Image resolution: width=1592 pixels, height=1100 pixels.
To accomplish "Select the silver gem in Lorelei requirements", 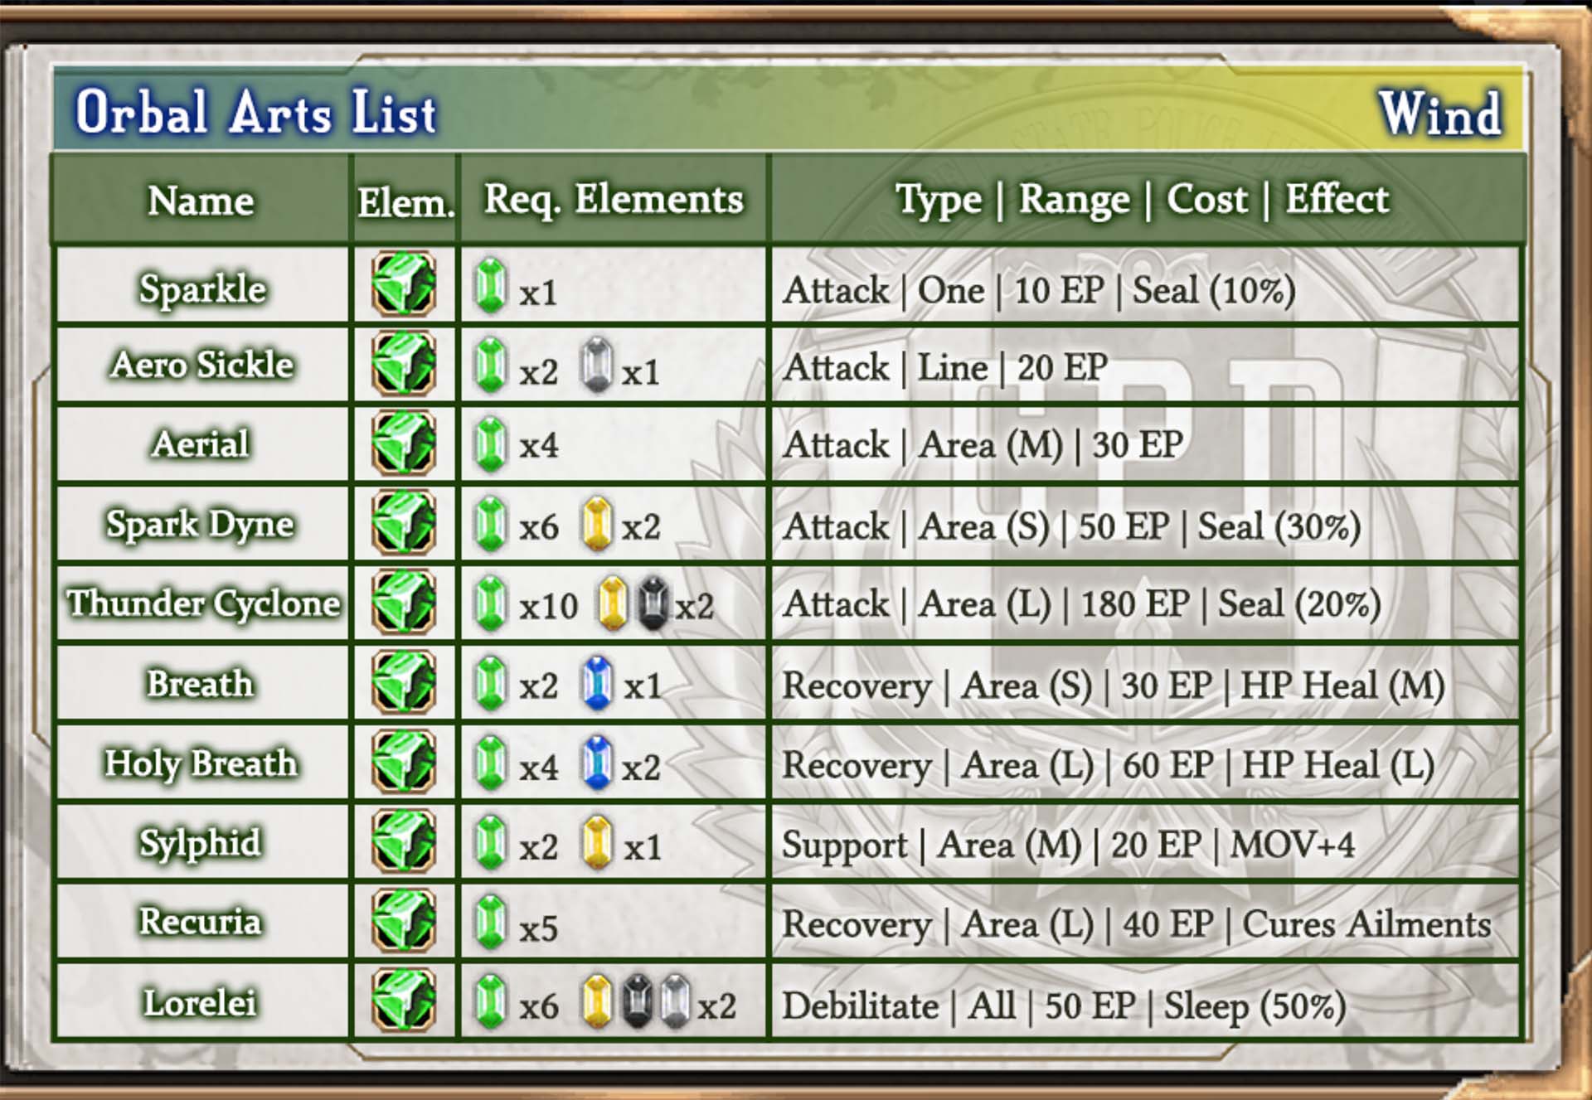I will [x=676, y=1001].
